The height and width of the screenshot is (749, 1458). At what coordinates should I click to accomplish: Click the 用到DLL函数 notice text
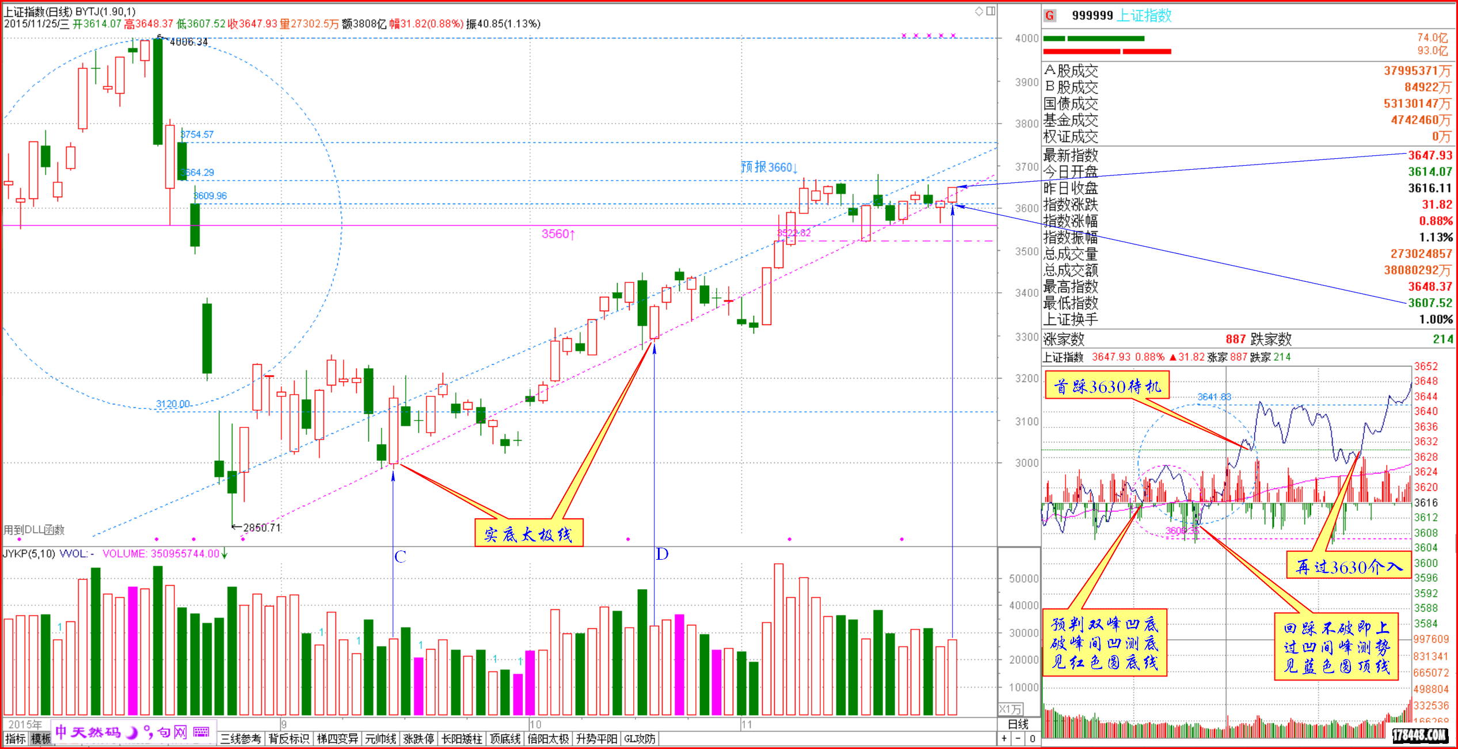click(x=34, y=530)
